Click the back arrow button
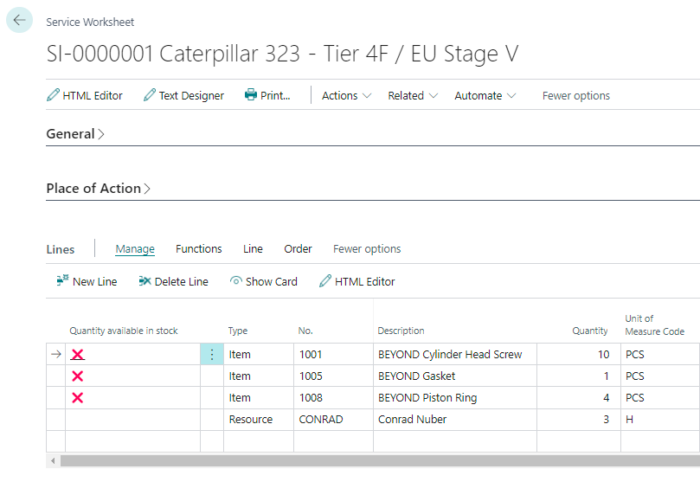Viewport: 700px width, 482px height. [x=19, y=20]
